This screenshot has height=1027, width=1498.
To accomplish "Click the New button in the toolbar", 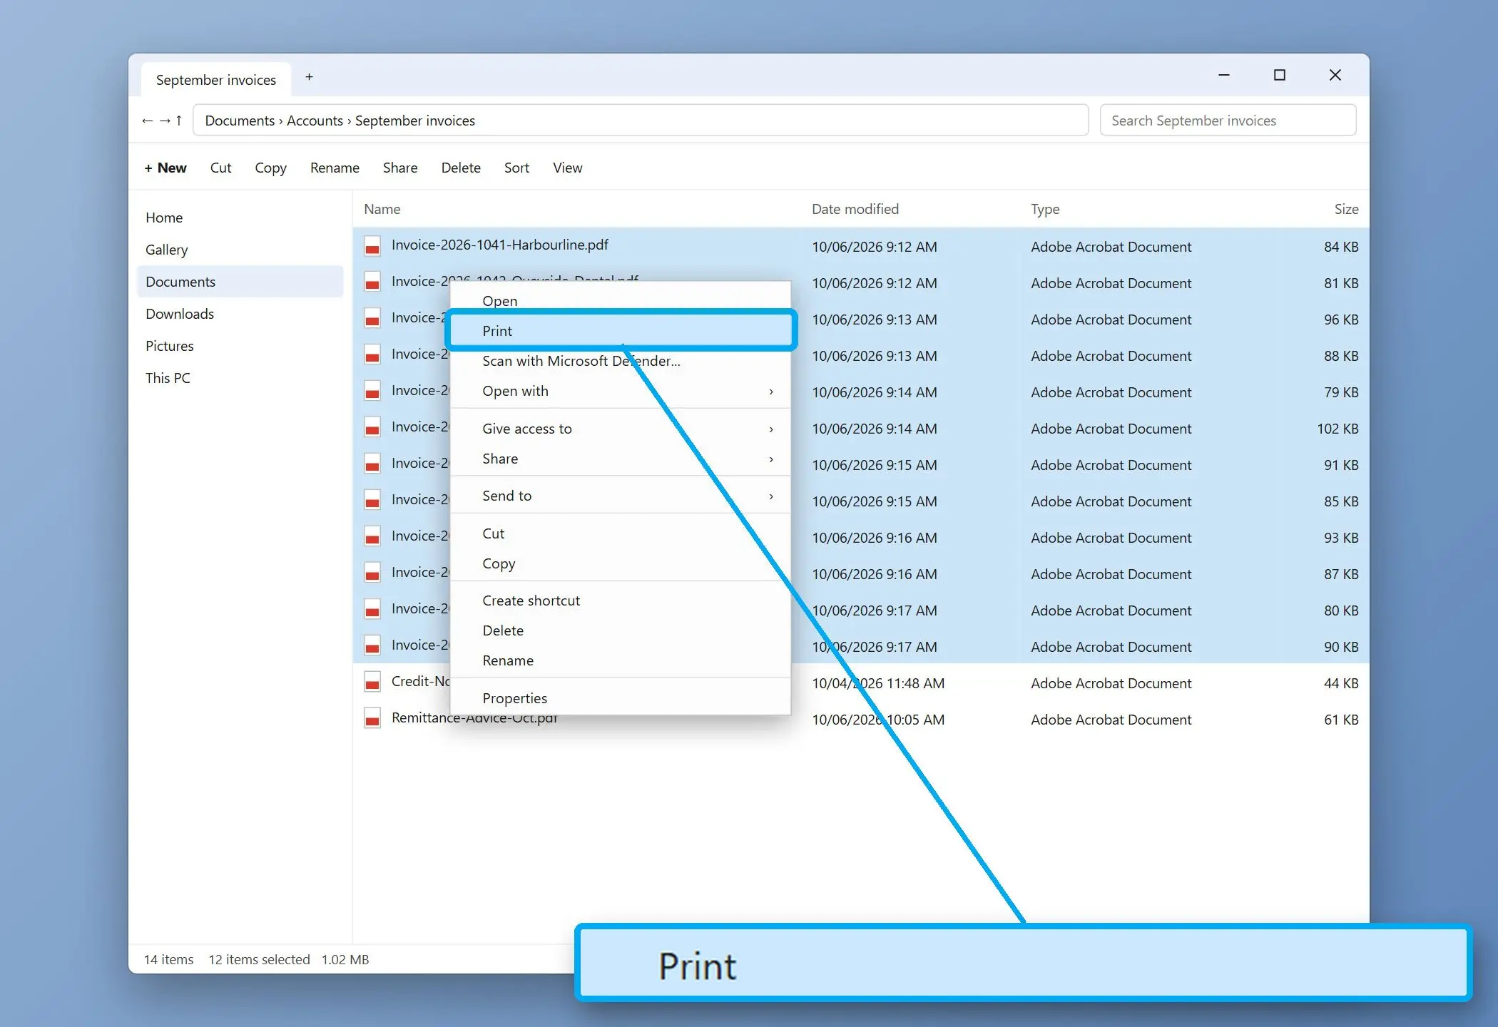I will tap(165, 168).
